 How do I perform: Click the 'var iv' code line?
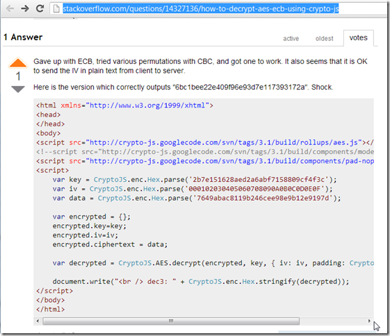coord(193,189)
